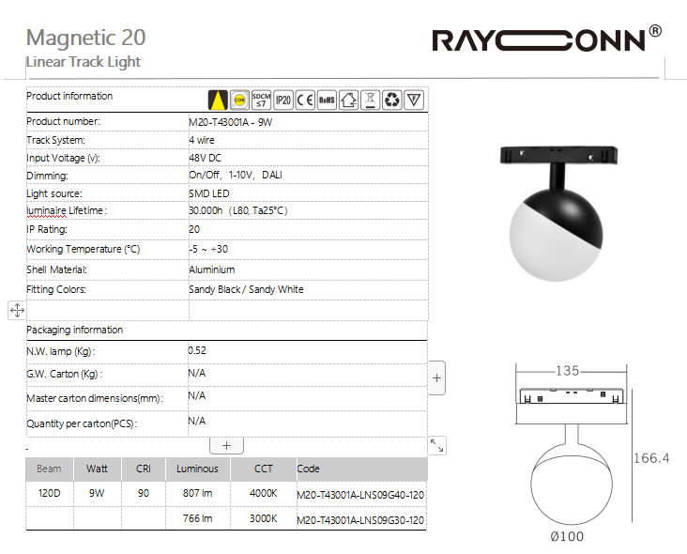The height and width of the screenshot is (554, 687).
Task: Click the '766 lm' luminous cell
Action: point(198,518)
